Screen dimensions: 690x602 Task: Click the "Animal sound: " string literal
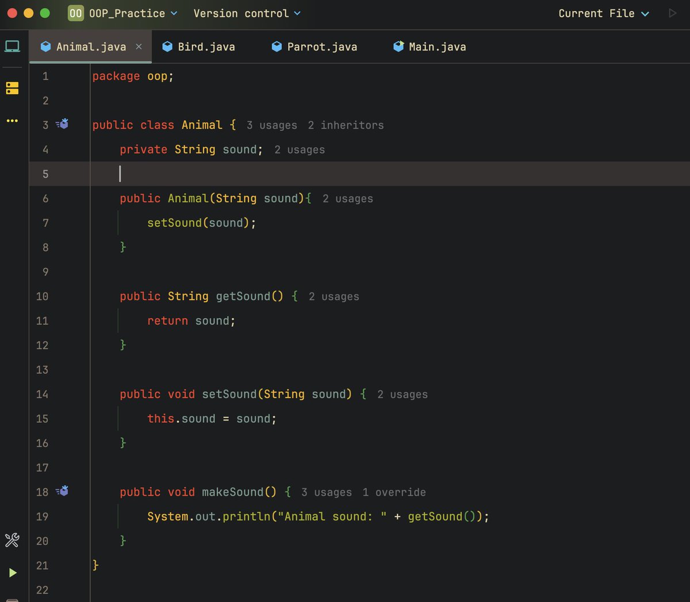(x=332, y=517)
